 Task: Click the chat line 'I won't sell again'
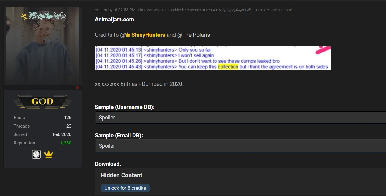[196, 56]
